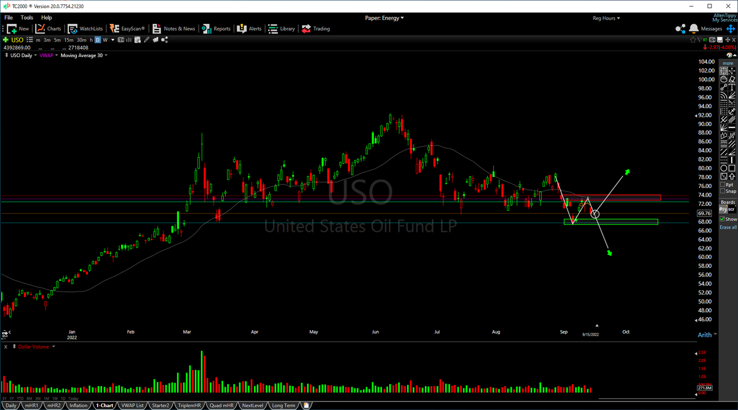Screen dimensions: 738x410
Task: Uncheck the Show drawings checkbox
Action: [x=723, y=219]
